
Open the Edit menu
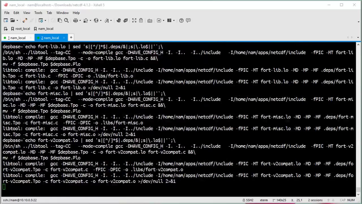coord(16,13)
